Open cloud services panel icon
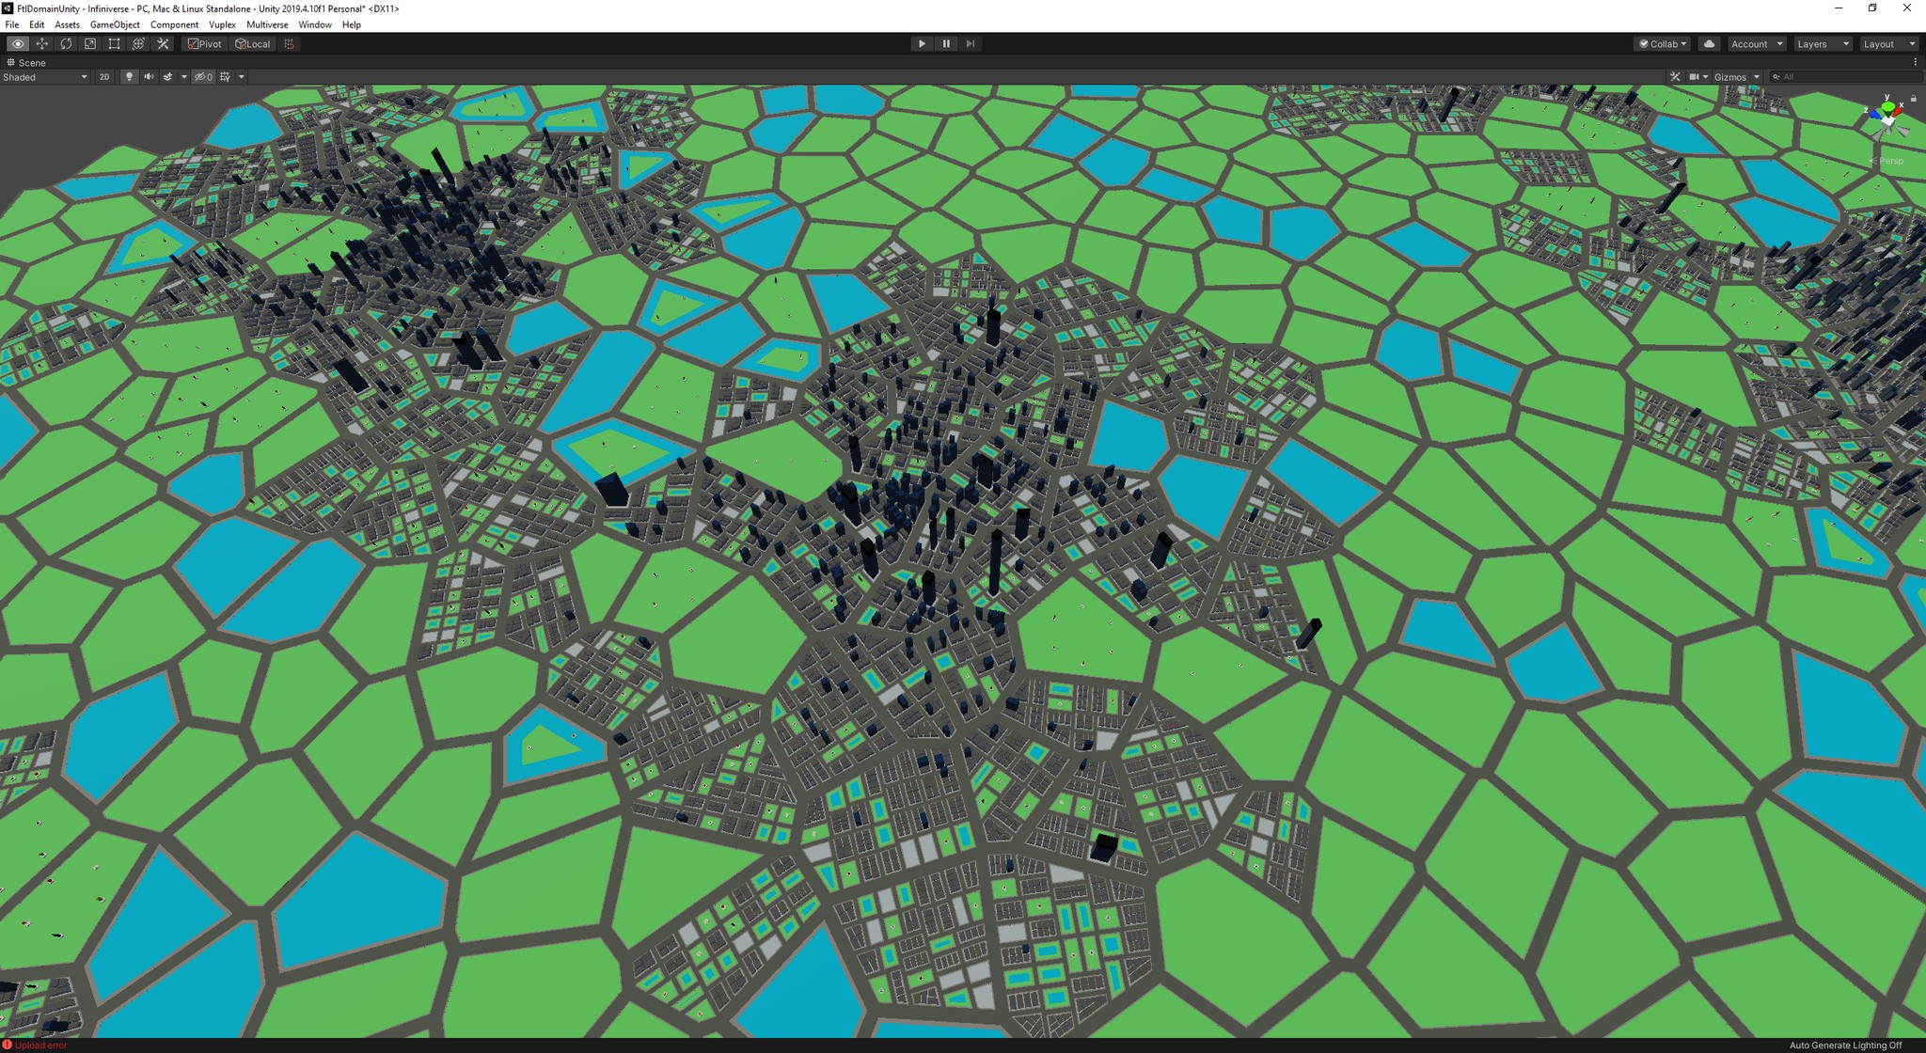Viewport: 1926px width, 1053px height. click(1710, 44)
